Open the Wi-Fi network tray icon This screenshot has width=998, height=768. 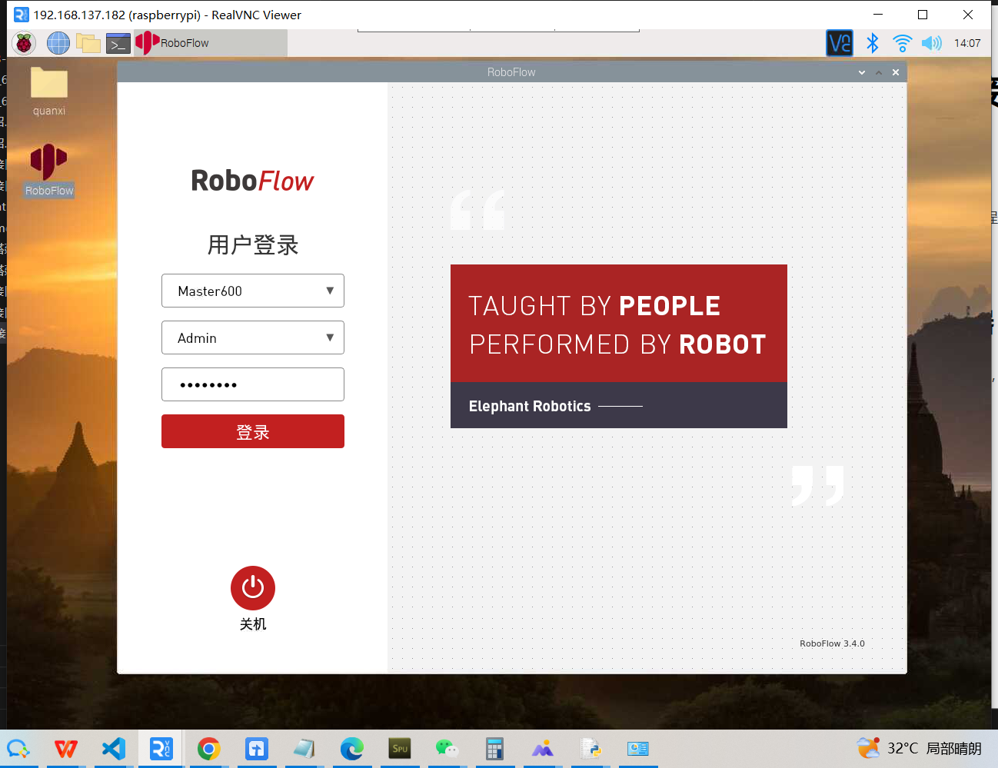pyautogui.click(x=902, y=43)
